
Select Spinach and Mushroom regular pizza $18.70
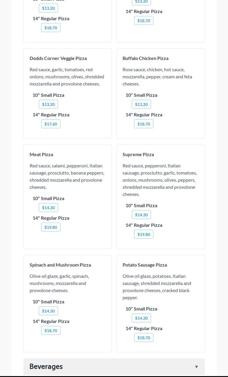point(51,330)
